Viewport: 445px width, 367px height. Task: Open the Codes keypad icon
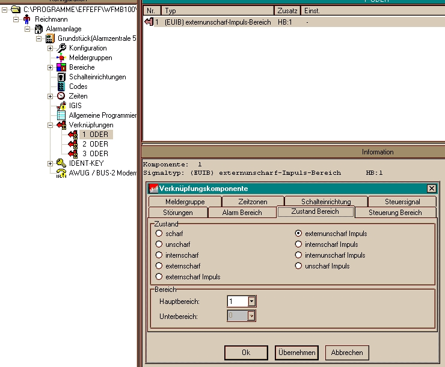[61, 86]
